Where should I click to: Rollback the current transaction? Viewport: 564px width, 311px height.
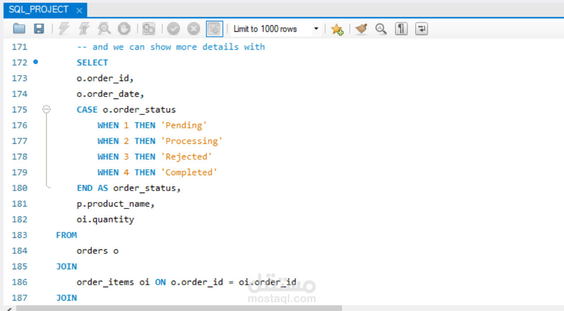pos(193,29)
